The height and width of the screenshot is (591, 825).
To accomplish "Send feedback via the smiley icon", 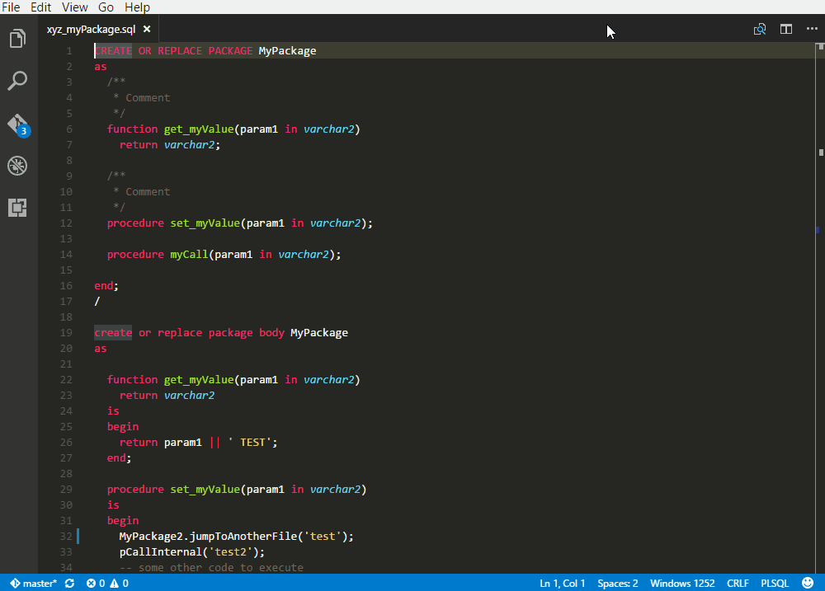I will pos(808,583).
